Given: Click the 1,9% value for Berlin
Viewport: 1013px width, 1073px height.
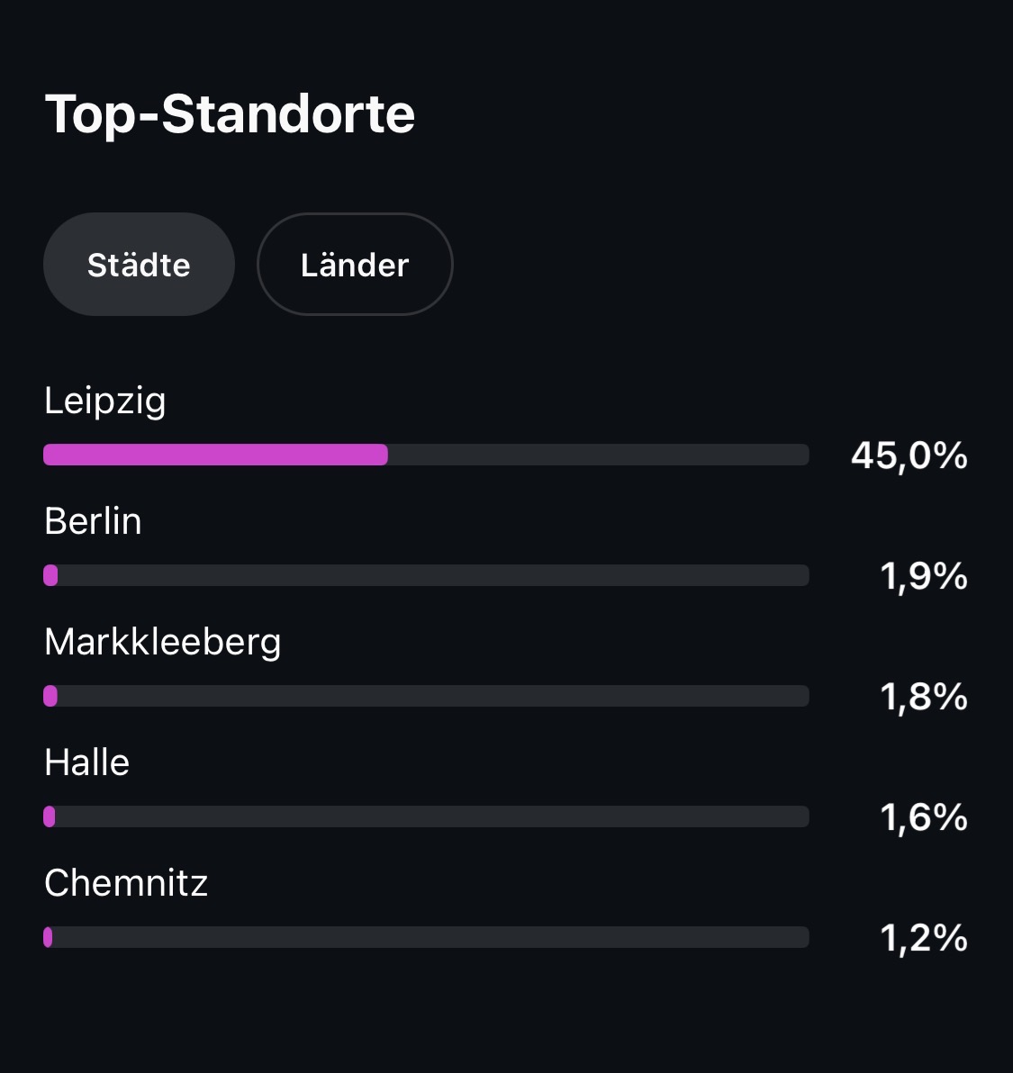Looking at the screenshot, I should [x=923, y=576].
